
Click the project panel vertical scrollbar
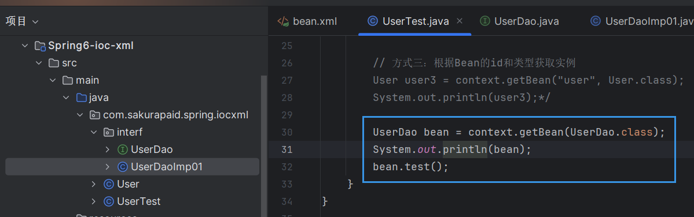pos(265,145)
